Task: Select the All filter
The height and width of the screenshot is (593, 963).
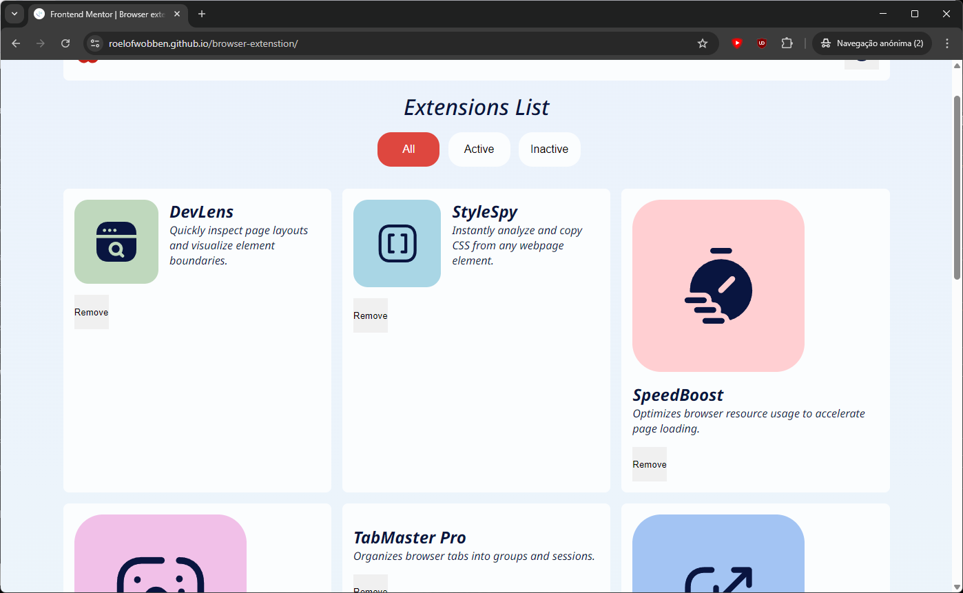Action: [x=408, y=149]
